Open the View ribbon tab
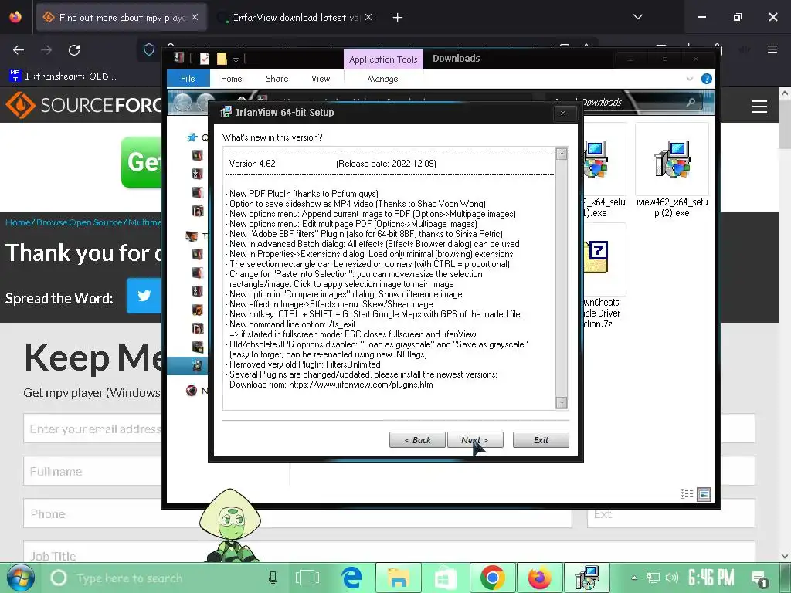 [x=321, y=79]
